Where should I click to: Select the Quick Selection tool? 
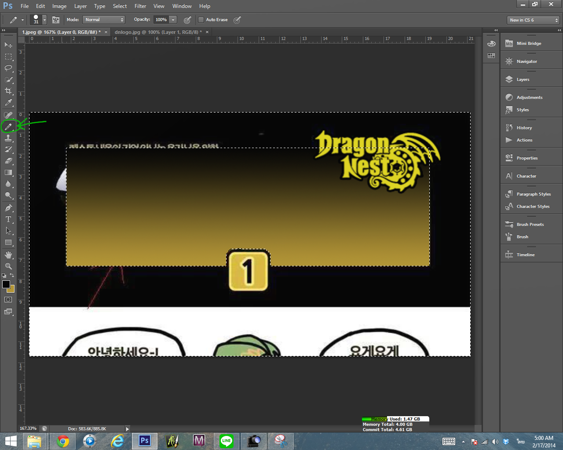coord(8,80)
